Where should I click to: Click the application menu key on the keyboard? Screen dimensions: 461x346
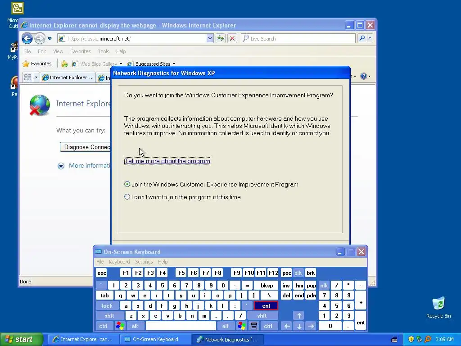click(x=254, y=326)
